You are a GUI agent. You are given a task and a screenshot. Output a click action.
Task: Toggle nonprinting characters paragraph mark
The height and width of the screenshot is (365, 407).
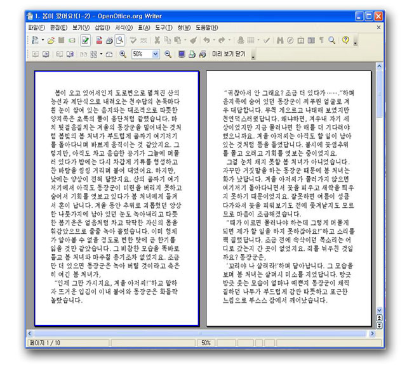point(322,41)
